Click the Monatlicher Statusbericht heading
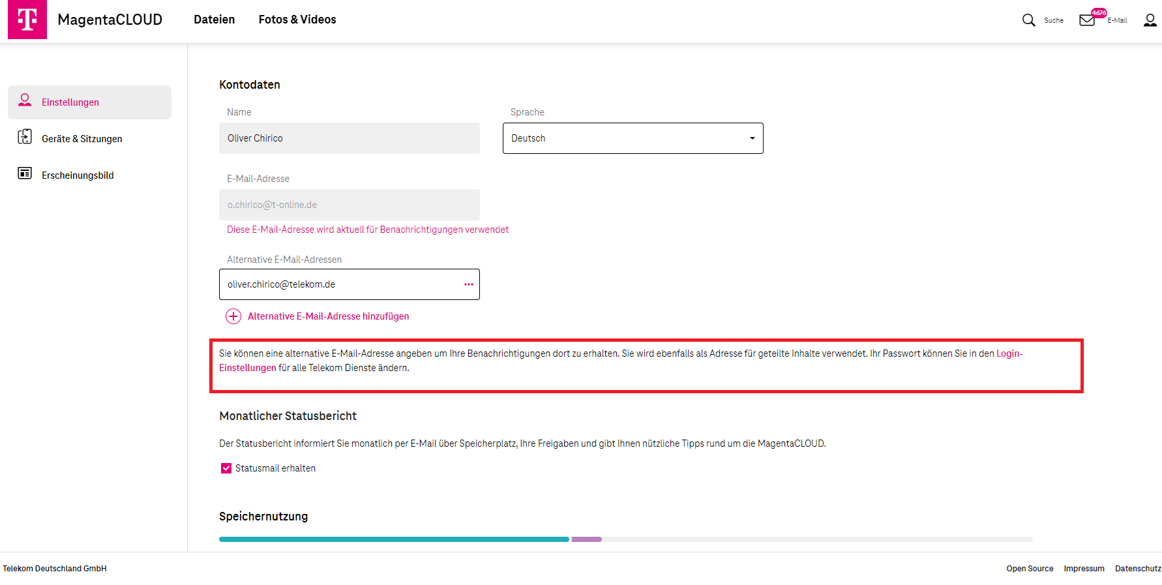This screenshot has width=1162, height=585. point(288,416)
